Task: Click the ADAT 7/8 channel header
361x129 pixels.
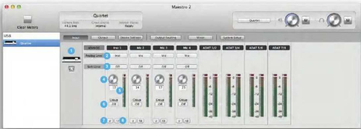Action: [x=279, y=48]
